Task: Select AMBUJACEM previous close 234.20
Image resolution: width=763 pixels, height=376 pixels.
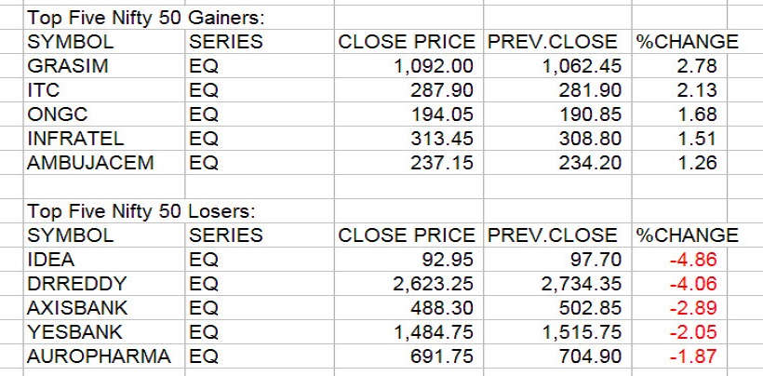Action: tap(584, 163)
